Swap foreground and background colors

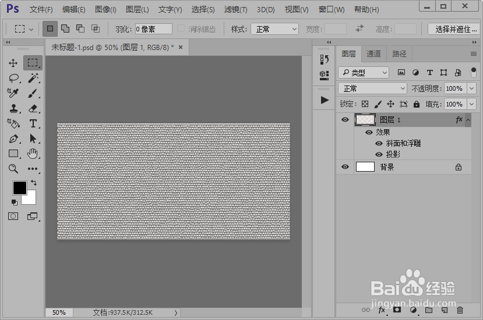[x=34, y=183]
